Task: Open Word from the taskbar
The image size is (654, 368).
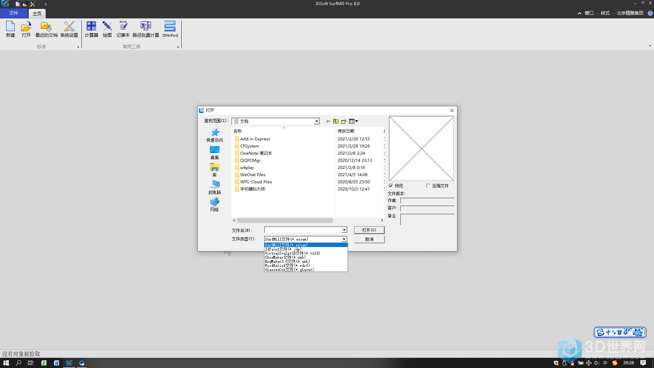Action: click(57, 363)
